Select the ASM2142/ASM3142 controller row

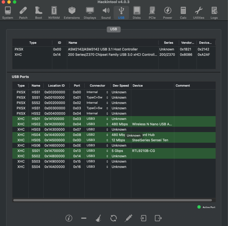click(103, 49)
